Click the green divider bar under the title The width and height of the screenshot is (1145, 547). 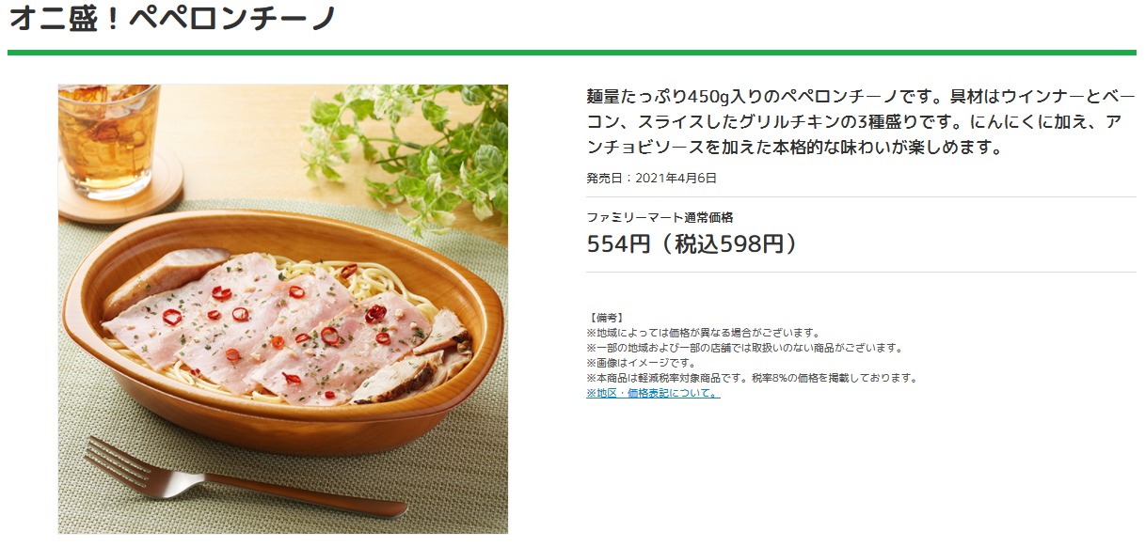click(x=572, y=53)
